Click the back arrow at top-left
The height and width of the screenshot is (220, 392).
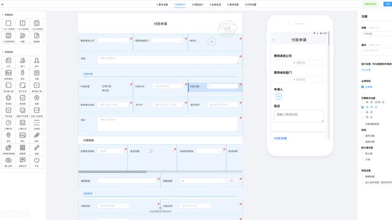coord(2,4)
